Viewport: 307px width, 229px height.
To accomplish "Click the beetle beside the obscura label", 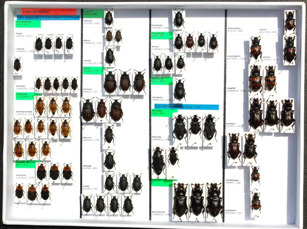I will coord(109,136).
